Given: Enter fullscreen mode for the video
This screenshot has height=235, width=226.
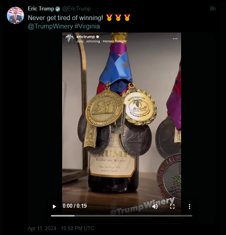Looking at the screenshot, I should (x=172, y=207).
